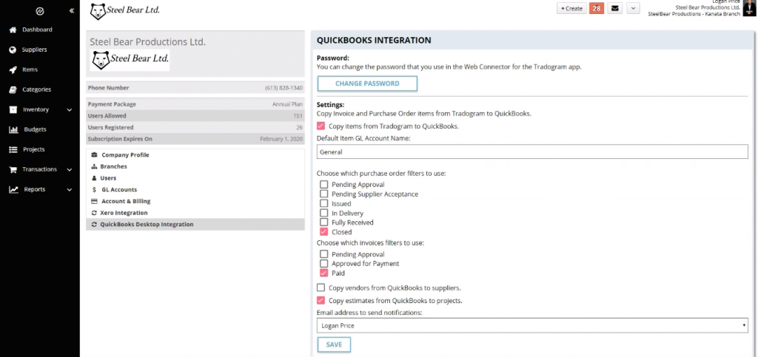Screen dimensions: 758x357
Task: Uncheck Copy items from Tradogram to QuickBooks
Action: (x=321, y=126)
